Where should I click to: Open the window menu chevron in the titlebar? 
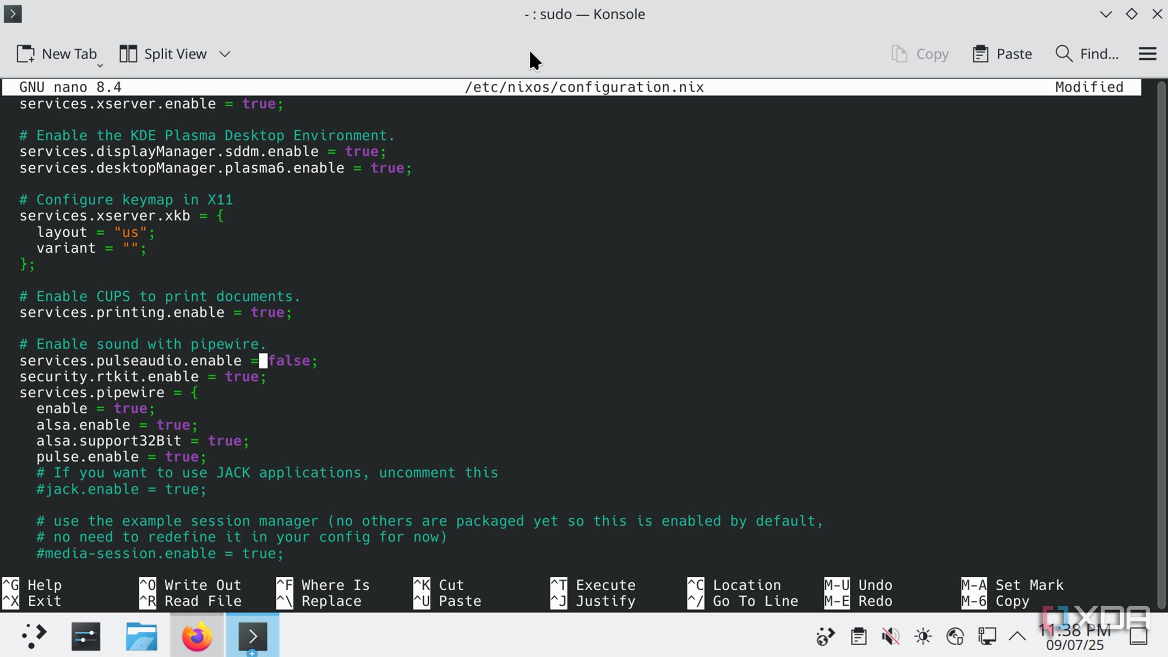coord(1105,14)
